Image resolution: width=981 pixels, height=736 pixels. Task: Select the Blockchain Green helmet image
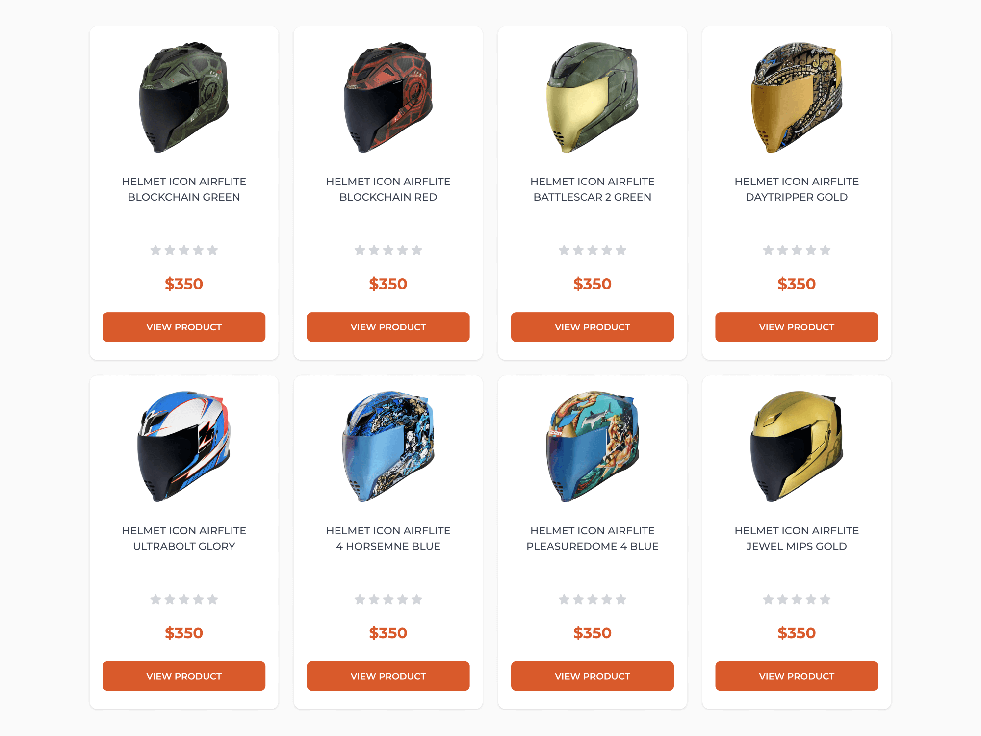[x=184, y=97]
